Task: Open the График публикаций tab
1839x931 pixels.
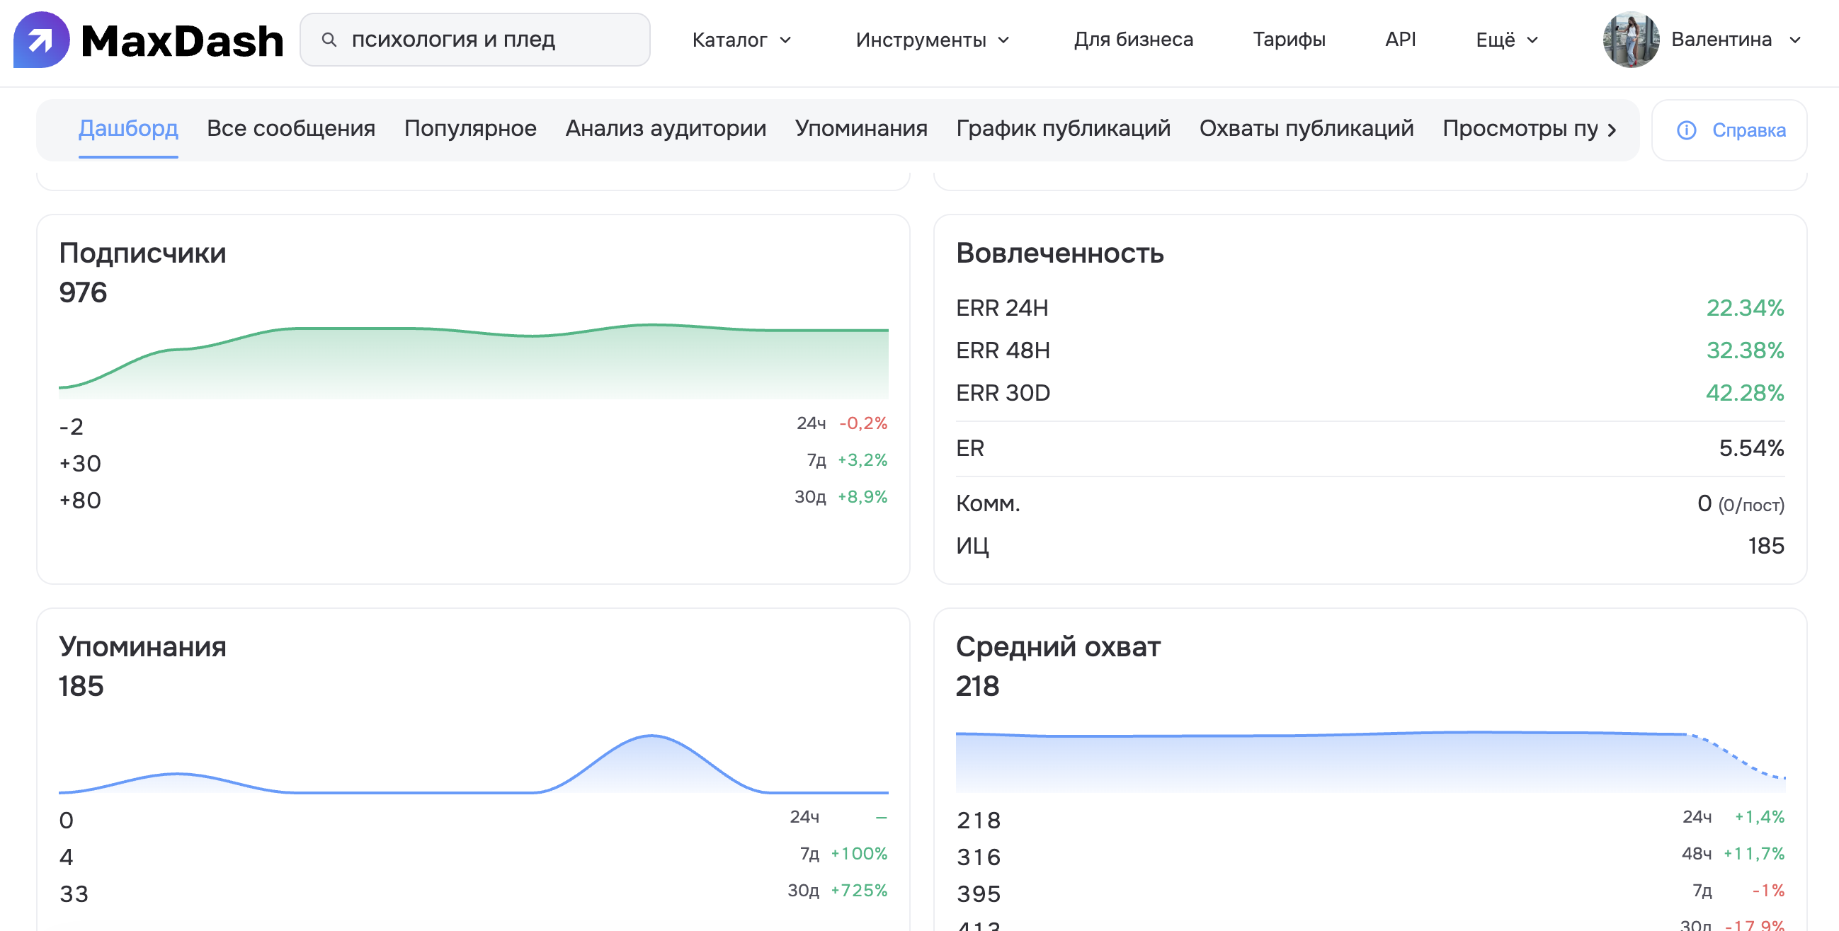Action: click(1063, 129)
